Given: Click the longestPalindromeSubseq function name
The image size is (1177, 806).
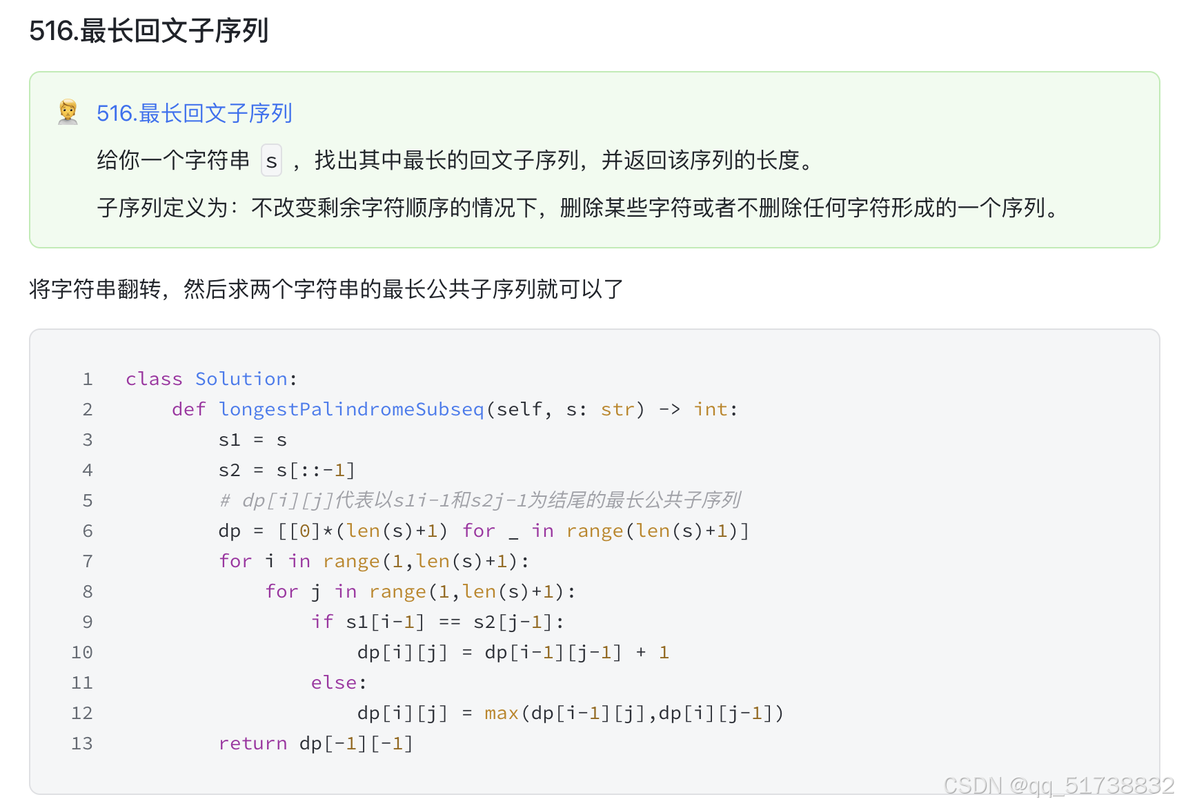Looking at the screenshot, I should coord(352,409).
